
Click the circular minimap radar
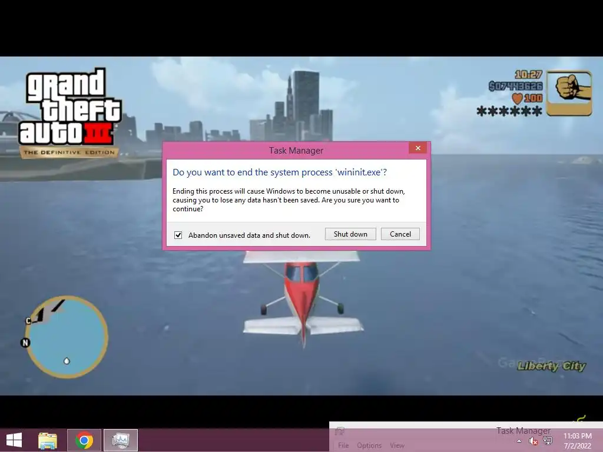pyautogui.click(x=67, y=337)
